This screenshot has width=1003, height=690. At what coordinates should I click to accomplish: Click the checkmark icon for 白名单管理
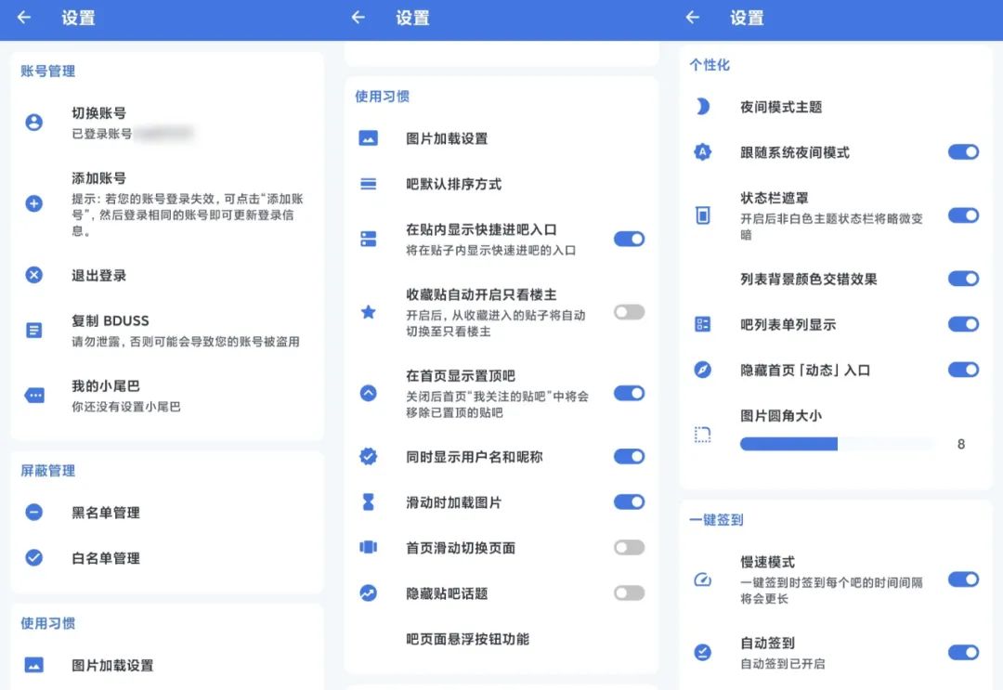tap(33, 558)
